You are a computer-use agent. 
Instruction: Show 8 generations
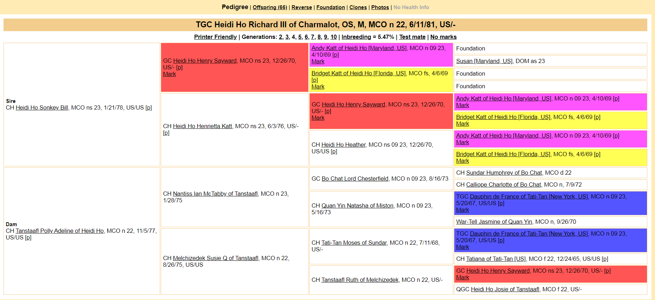coord(319,37)
